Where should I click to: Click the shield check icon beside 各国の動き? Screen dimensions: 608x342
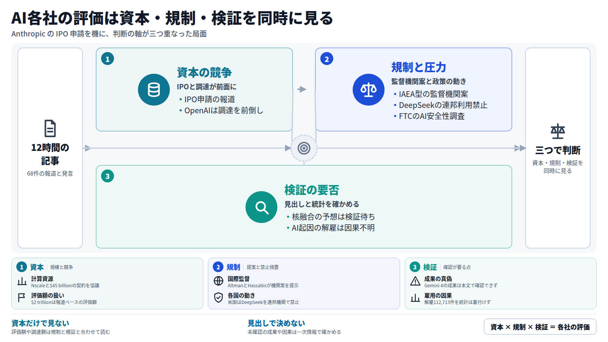pos(218,298)
